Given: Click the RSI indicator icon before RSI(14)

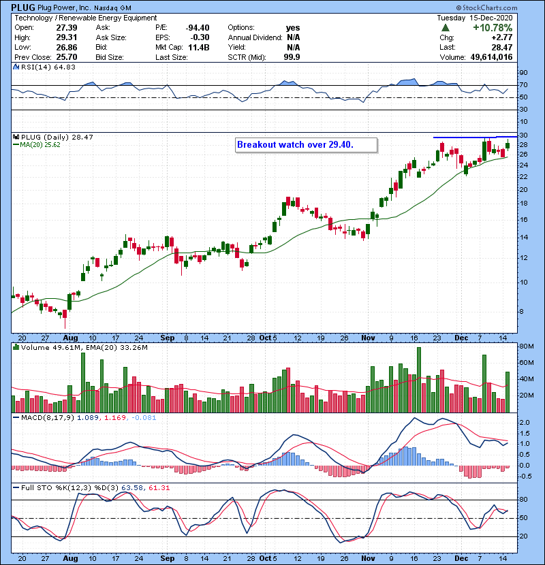Looking at the screenshot, I should tap(16, 67).
